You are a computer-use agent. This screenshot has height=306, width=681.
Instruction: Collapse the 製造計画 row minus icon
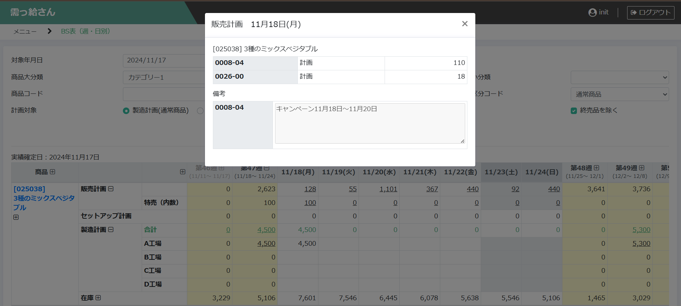[111, 229]
